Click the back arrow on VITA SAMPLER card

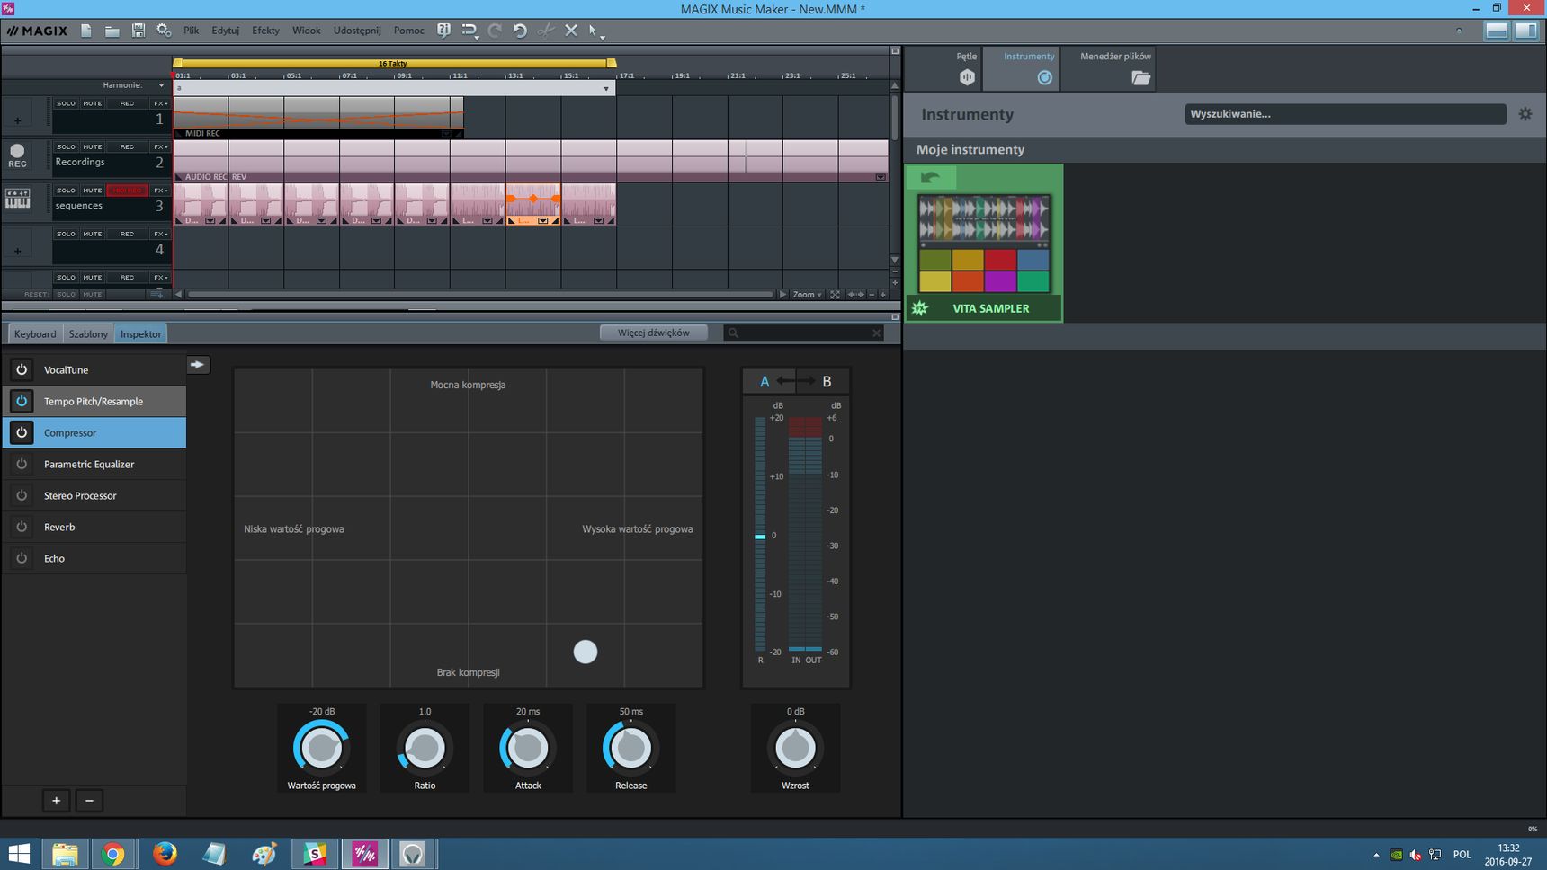pyautogui.click(x=931, y=177)
